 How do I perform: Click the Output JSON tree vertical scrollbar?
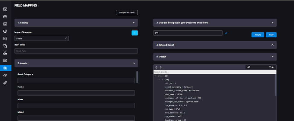click(x=276, y=85)
